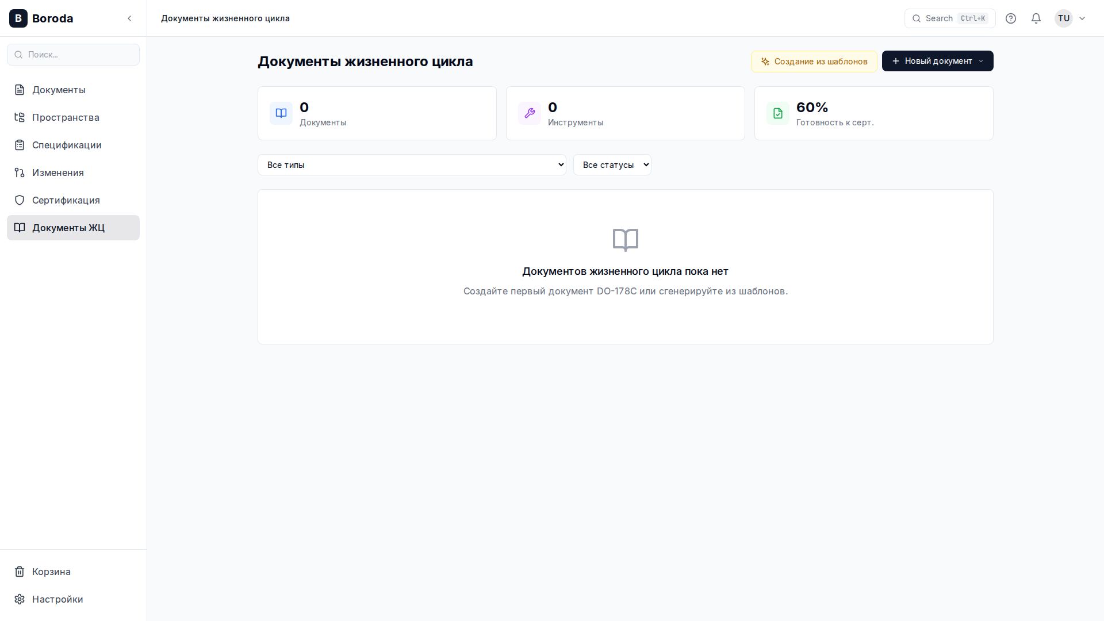Open the Документы section icon in sidebar
Viewport: 1104px width, 621px height.
pyautogui.click(x=20, y=90)
